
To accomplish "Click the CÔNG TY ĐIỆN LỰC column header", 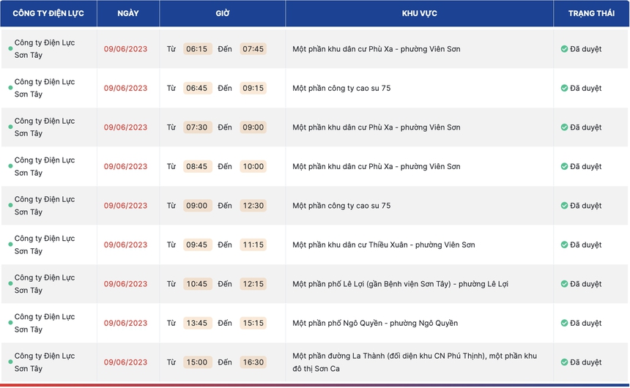I will tap(48, 13).
